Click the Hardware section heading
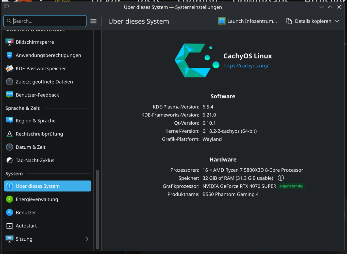 tap(223, 160)
